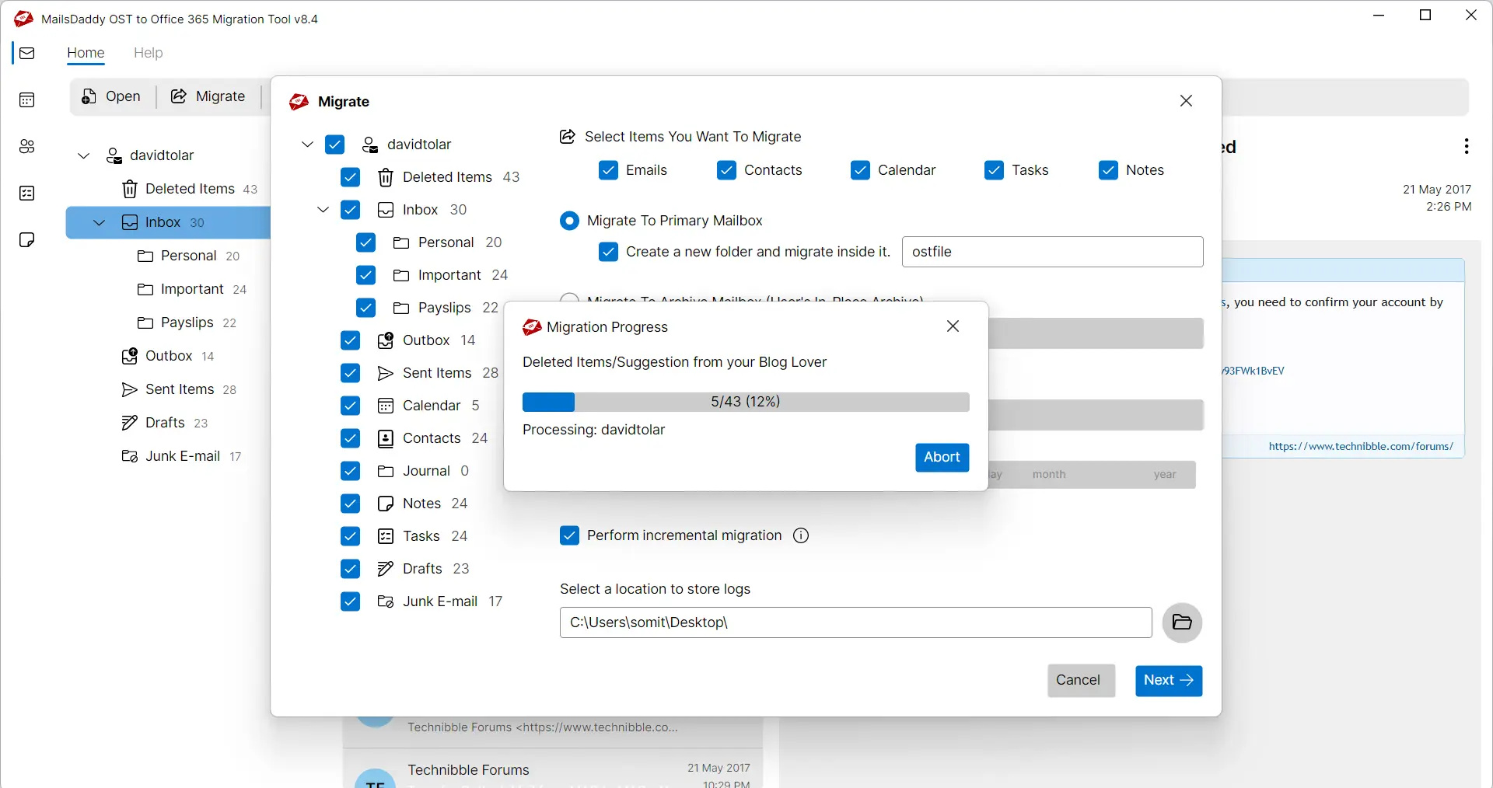This screenshot has width=1493, height=788.
Task: Close the Migration Progress popup
Action: (x=953, y=326)
